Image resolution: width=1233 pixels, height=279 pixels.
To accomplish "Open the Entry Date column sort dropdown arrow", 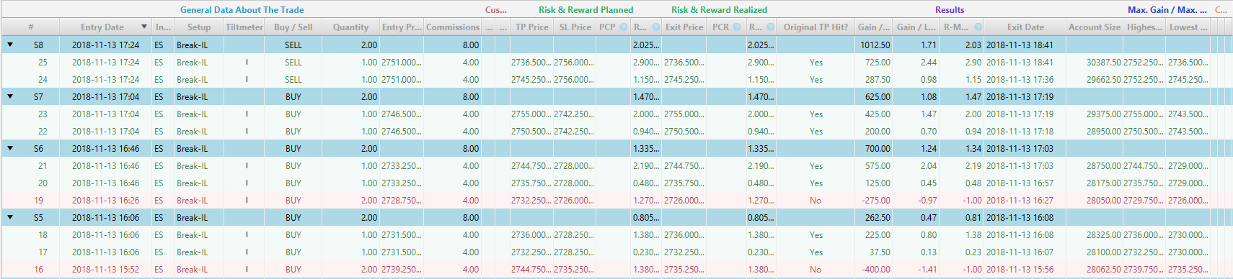I will click(x=144, y=27).
